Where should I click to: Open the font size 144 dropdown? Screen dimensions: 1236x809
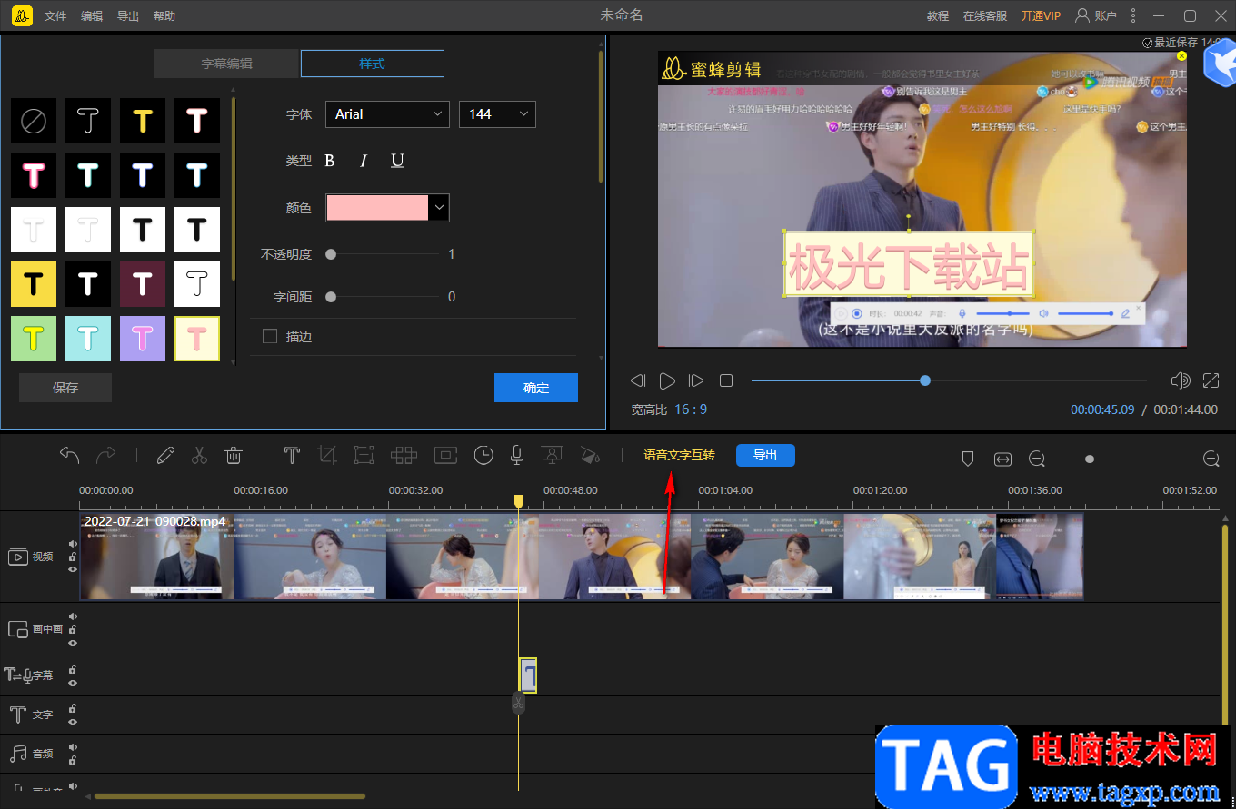[497, 114]
